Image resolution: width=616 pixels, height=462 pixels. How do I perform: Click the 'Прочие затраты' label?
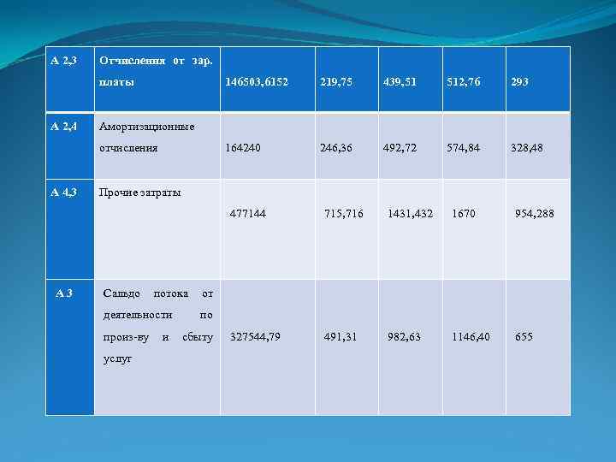(139, 192)
